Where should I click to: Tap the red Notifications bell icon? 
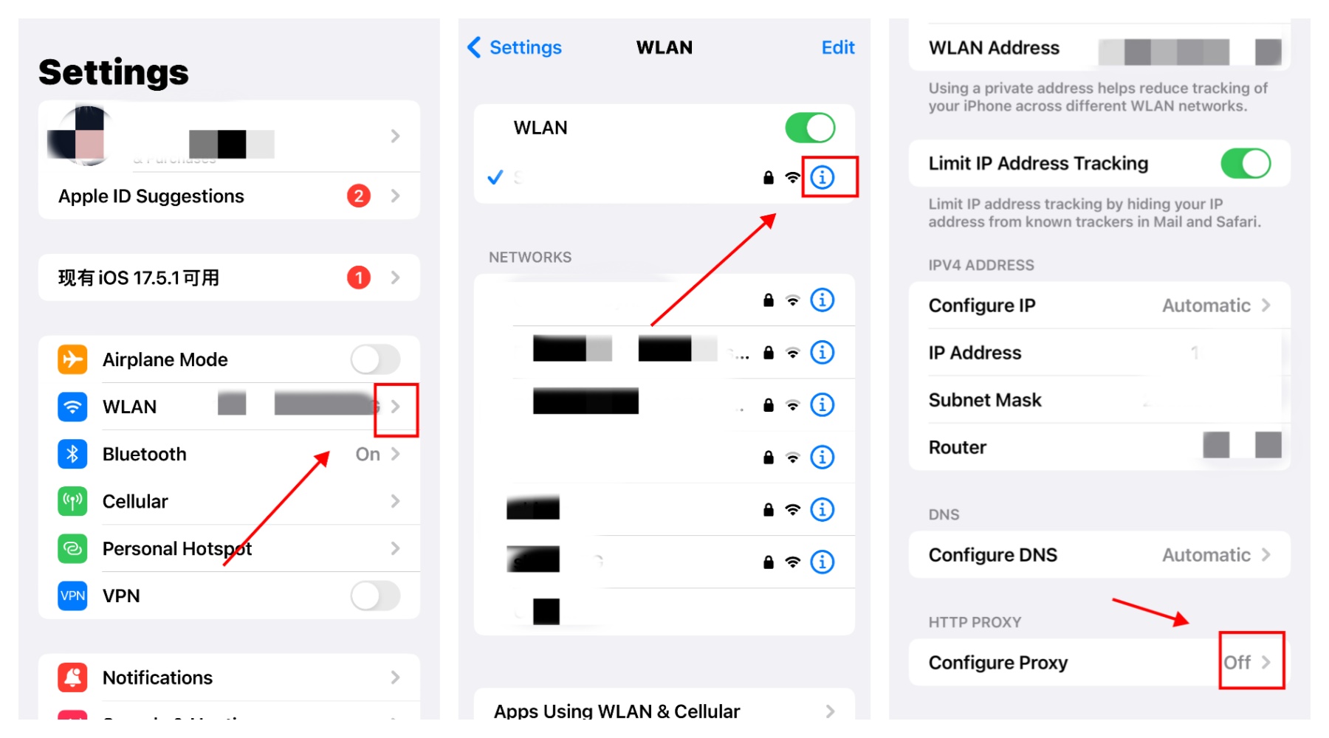72,677
